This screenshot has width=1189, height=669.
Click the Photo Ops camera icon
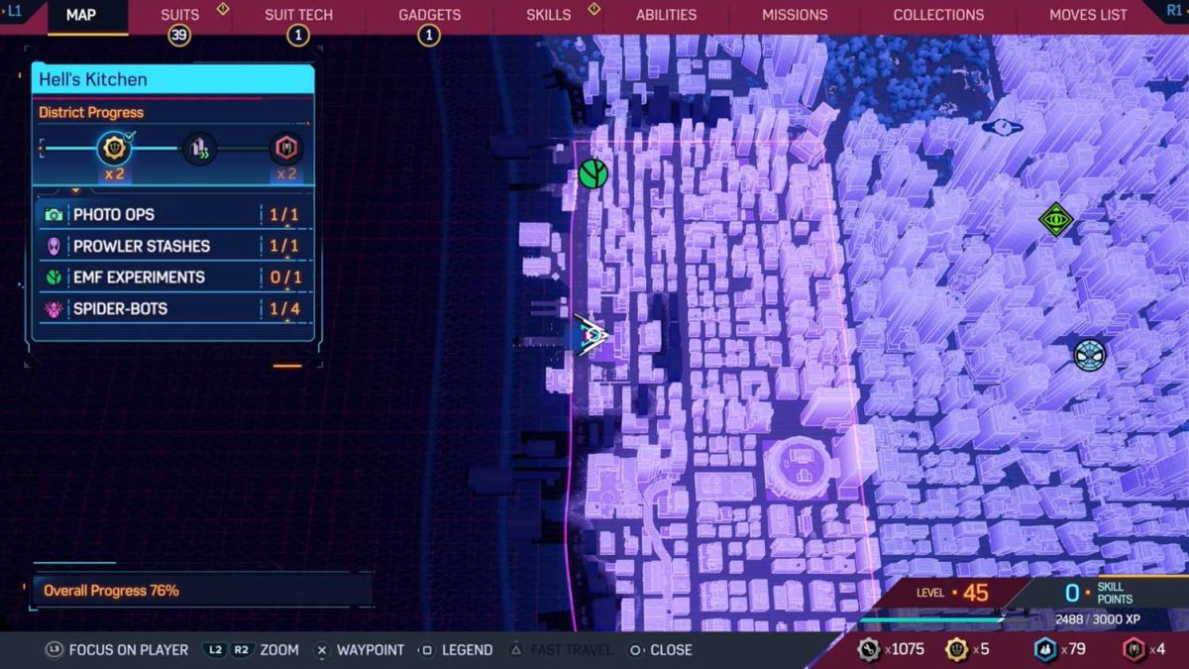coord(53,215)
